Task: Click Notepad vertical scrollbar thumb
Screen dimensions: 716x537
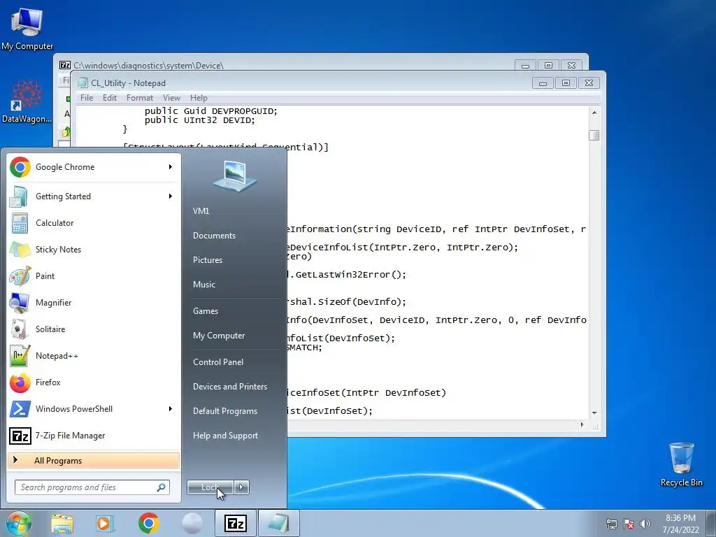Action: [594, 135]
